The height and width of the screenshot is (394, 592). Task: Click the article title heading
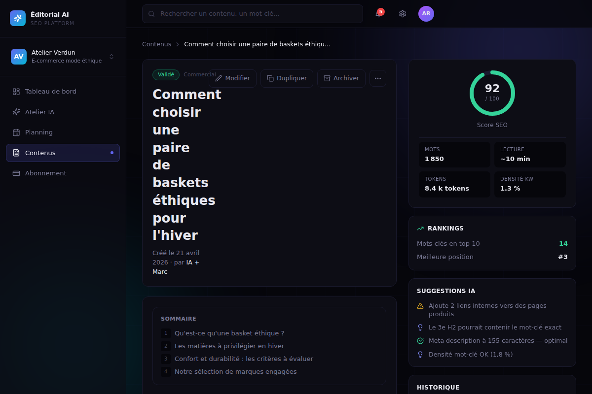click(x=187, y=164)
